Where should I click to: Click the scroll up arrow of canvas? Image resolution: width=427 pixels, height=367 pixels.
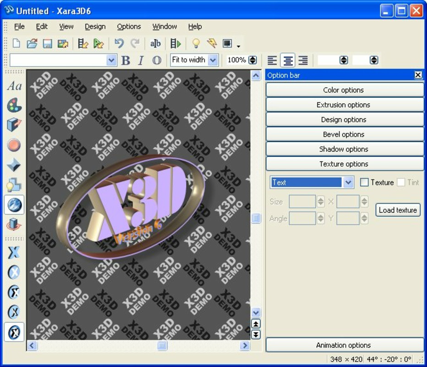(256, 75)
